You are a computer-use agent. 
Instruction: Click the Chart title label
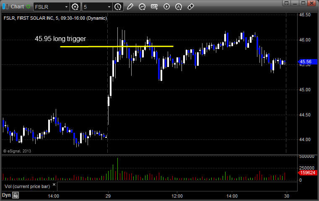[17, 7]
